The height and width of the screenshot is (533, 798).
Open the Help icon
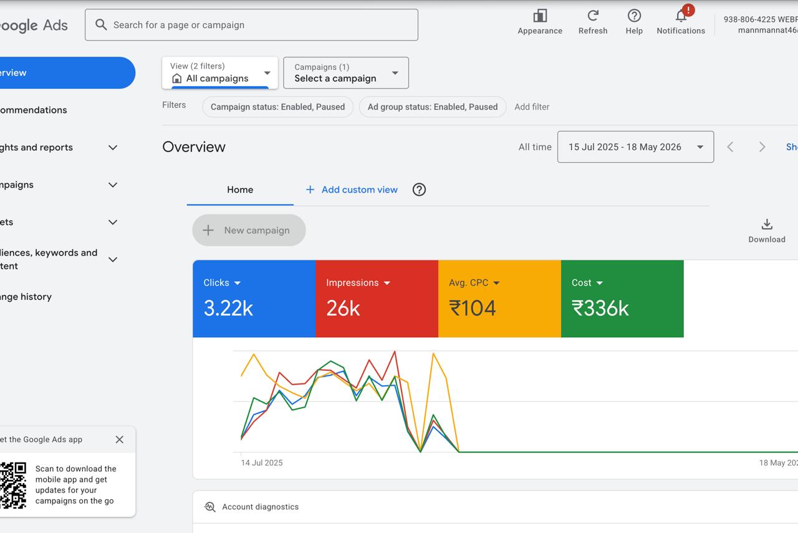[634, 16]
